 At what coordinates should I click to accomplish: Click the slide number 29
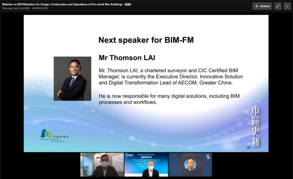pos(249,148)
